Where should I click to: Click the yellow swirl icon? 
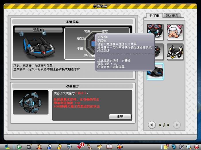point(59,147)
